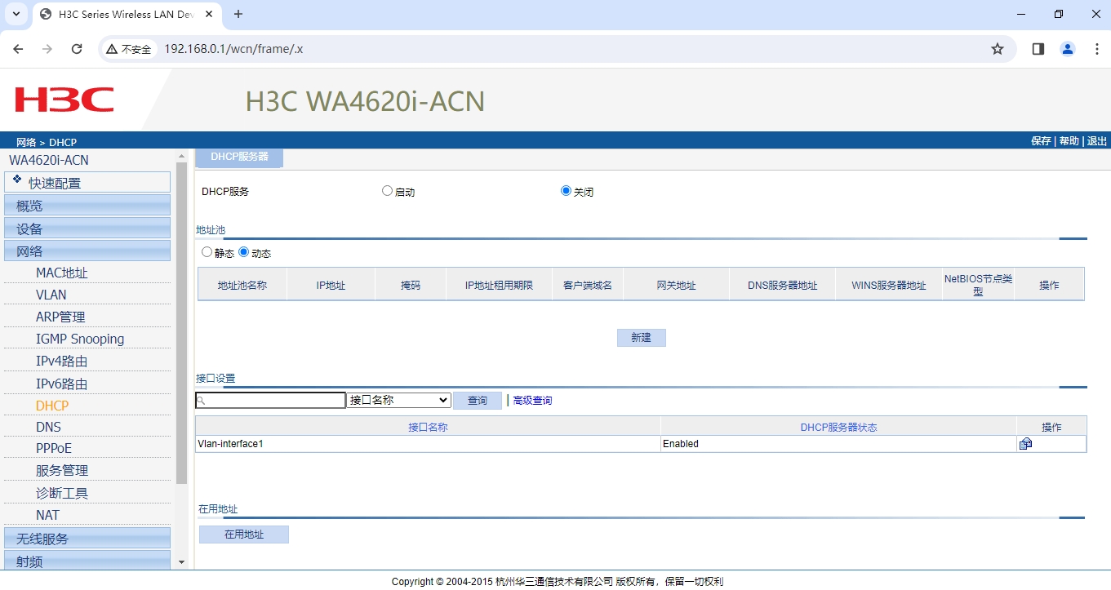This screenshot has height=590, width=1111.
Task: Click the sidebar scroll-up arrow
Action: [x=181, y=156]
